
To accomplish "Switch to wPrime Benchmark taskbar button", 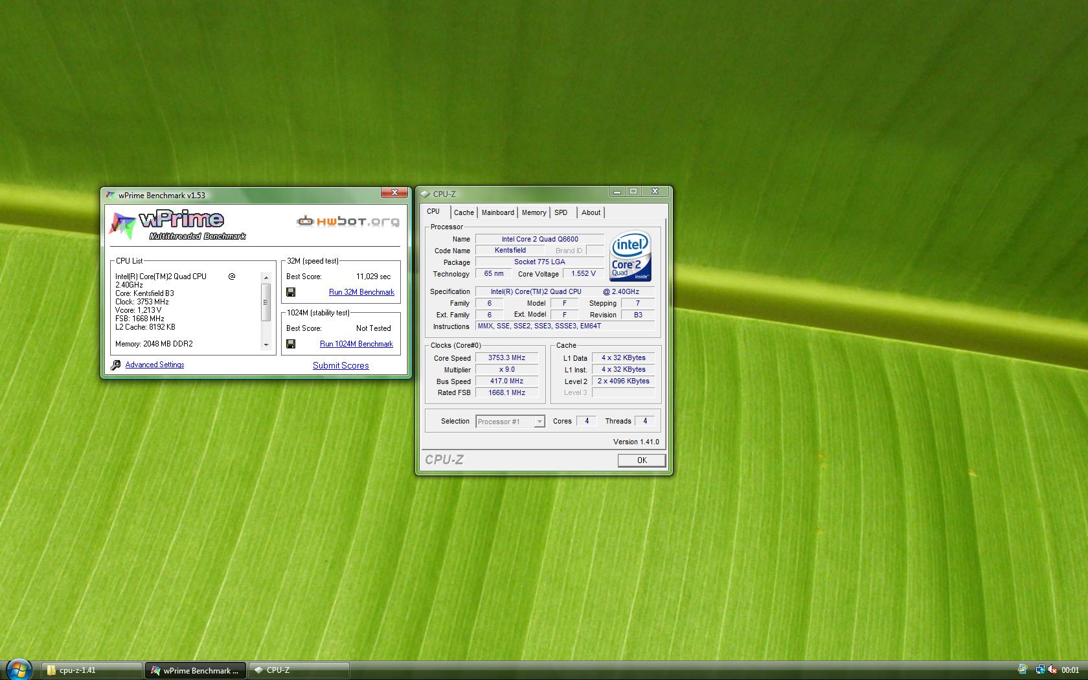I will [196, 670].
